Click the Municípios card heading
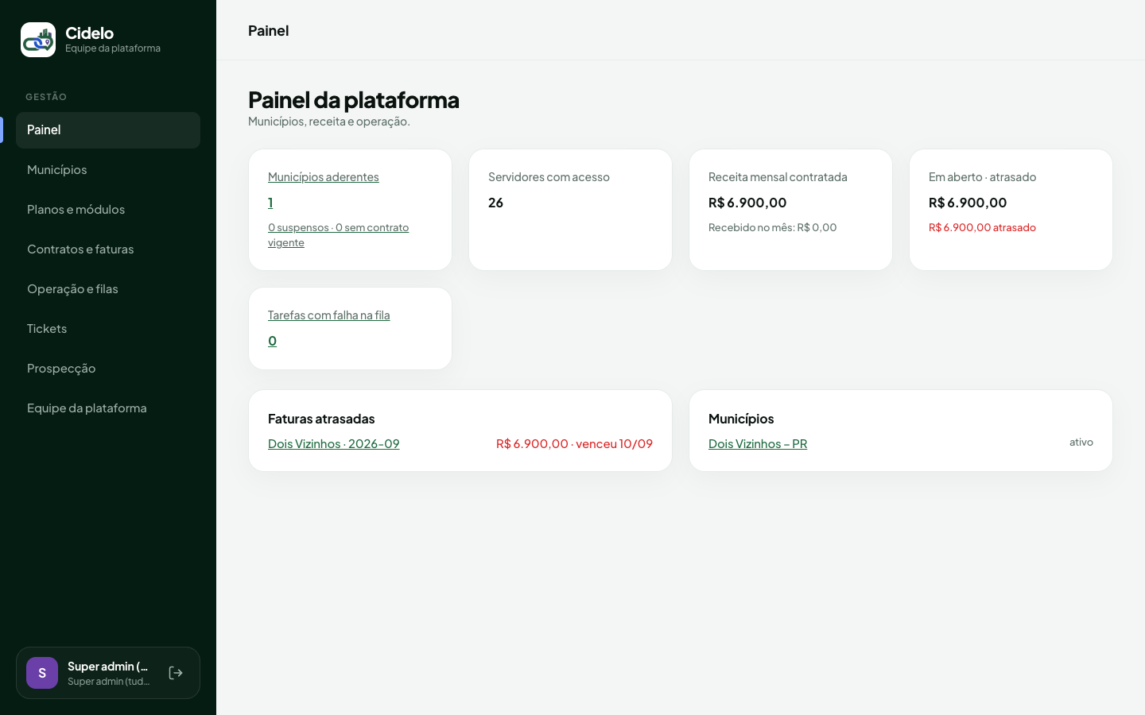Image resolution: width=1145 pixels, height=715 pixels. click(x=741, y=419)
